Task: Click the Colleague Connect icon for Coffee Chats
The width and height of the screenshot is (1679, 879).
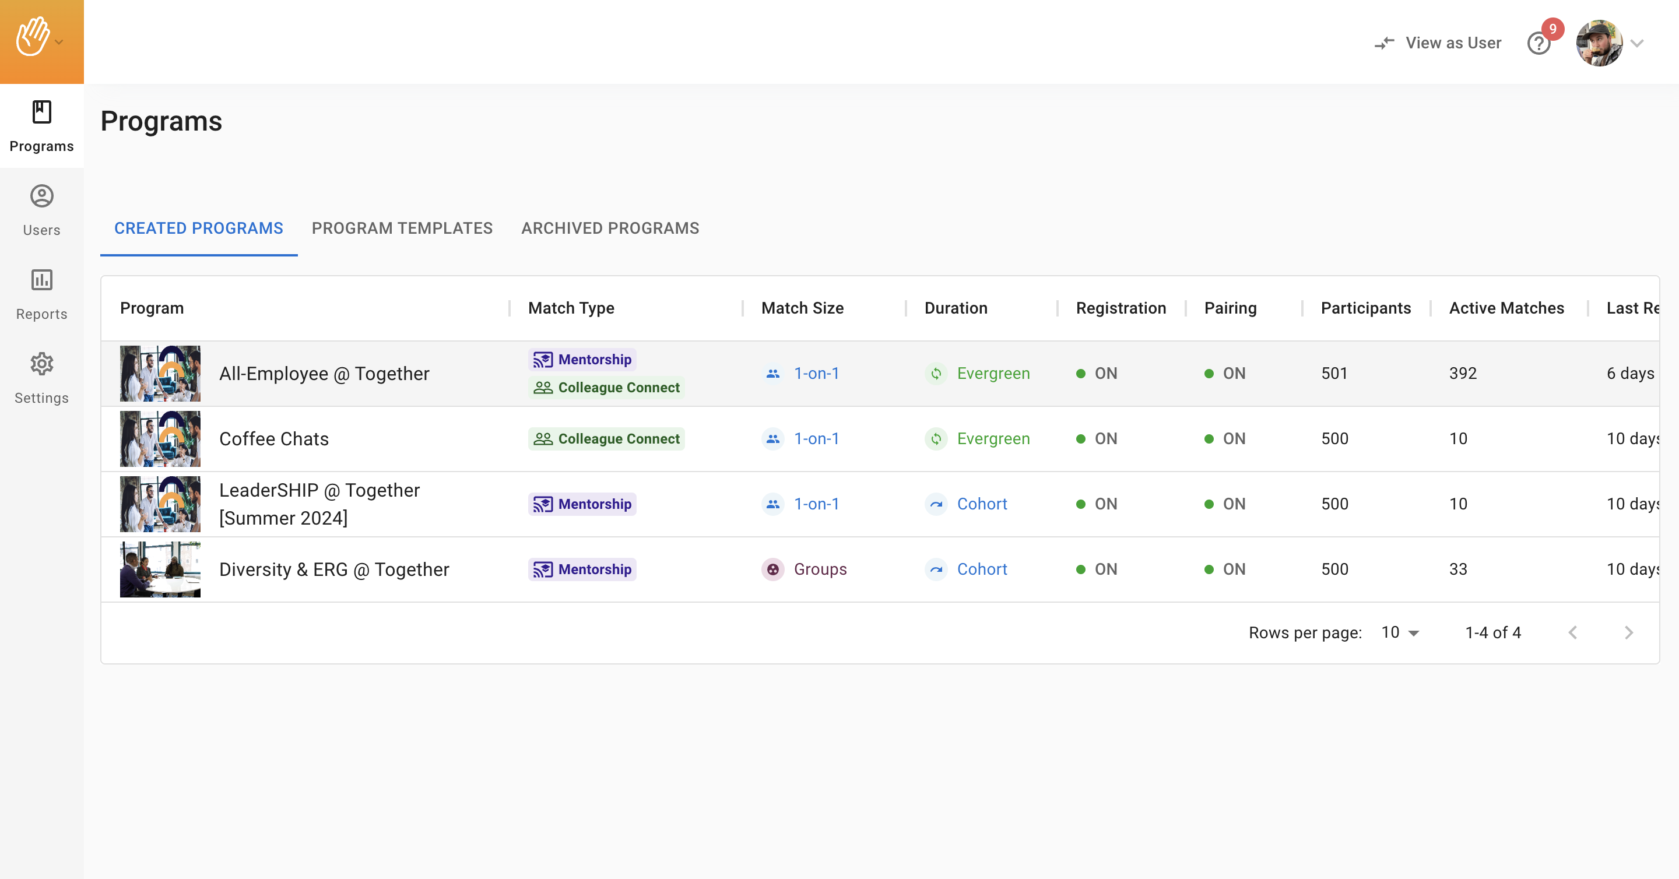Action: 544,439
